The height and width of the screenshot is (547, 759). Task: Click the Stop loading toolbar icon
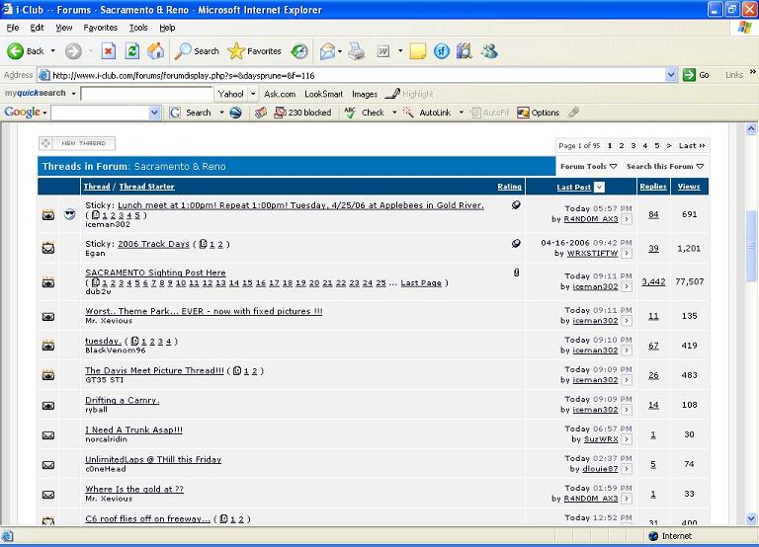coord(109,51)
